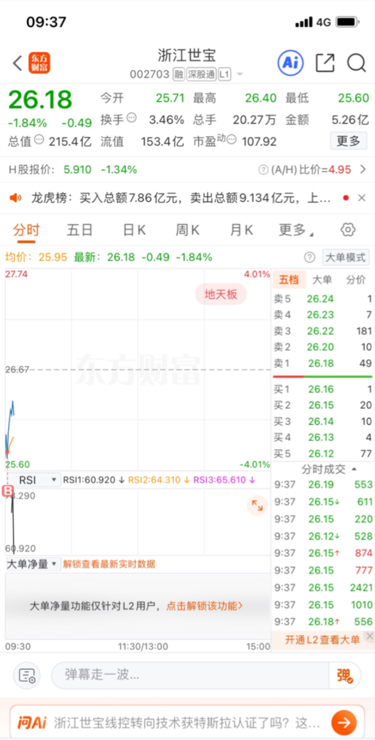This screenshot has height=740, width=375.
Task: Tap the 更多 quote details button
Action: pyautogui.click(x=348, y=141)
